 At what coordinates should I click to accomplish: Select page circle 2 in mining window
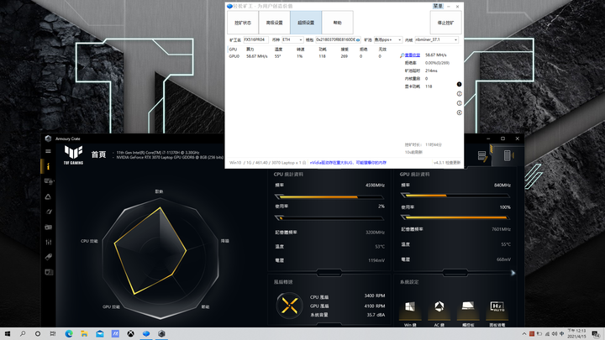pyautogui.click(x=459, y=94)
